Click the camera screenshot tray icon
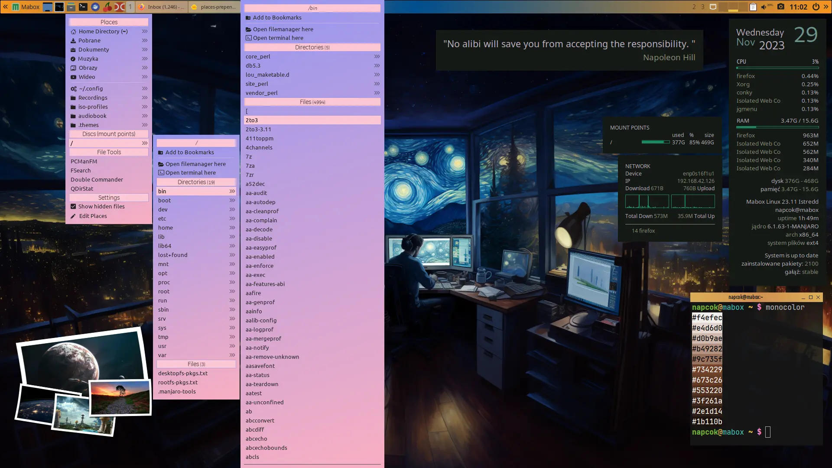This screenshot has height=468, width=832. pyautogui.click(x=780, y=6)
